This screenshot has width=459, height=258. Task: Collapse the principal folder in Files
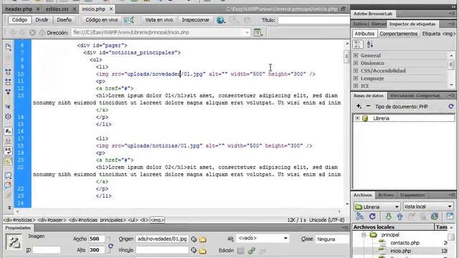pos(364,235)
